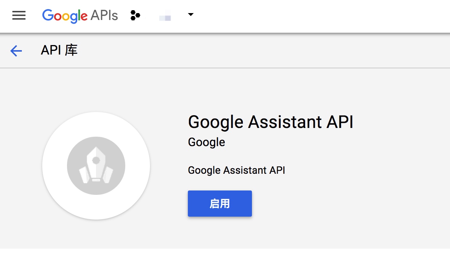The image size is (450, 269).
Task: Click the colorful Google logo word
Action: 65,16
